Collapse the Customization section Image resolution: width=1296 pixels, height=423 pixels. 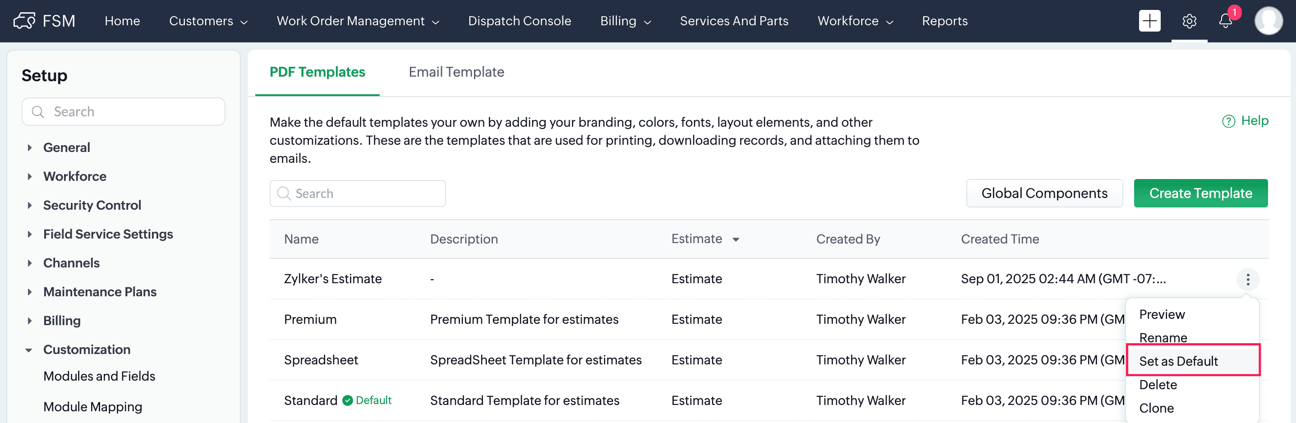tap(29, 349)
